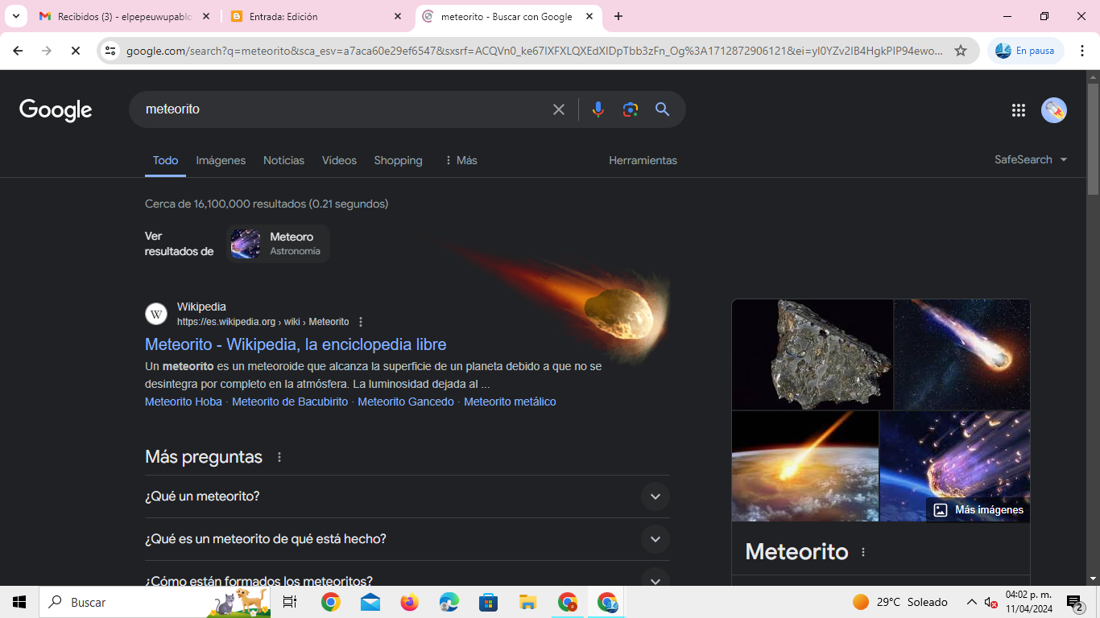Open the SafeSearch dropdown

1031,159
